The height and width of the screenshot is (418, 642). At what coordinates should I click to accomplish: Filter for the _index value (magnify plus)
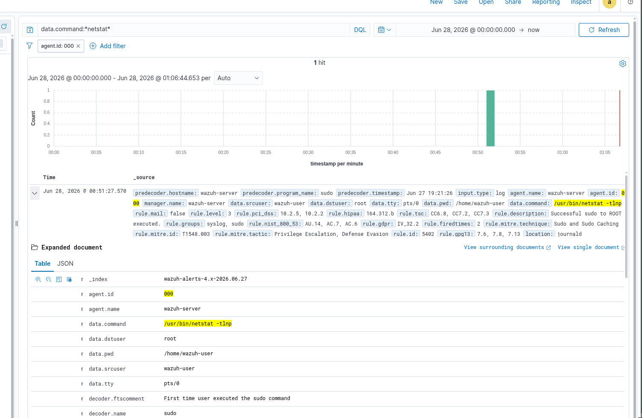[38, 279]
